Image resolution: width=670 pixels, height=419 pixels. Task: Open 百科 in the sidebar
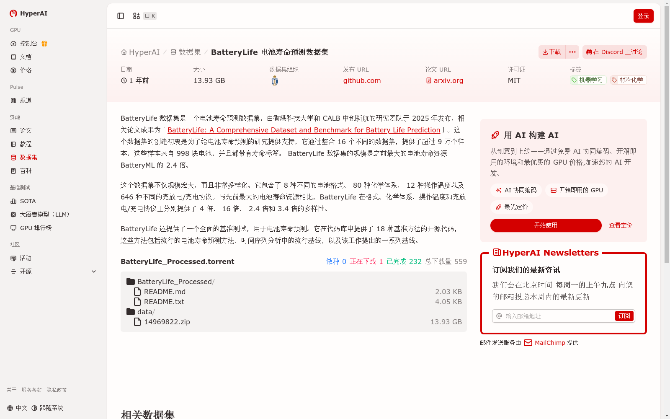(21, 171)
